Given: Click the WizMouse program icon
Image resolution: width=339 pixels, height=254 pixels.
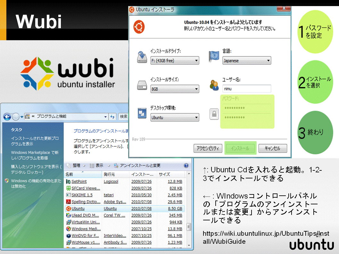Looking at the screenshot, I should point(68,242).
